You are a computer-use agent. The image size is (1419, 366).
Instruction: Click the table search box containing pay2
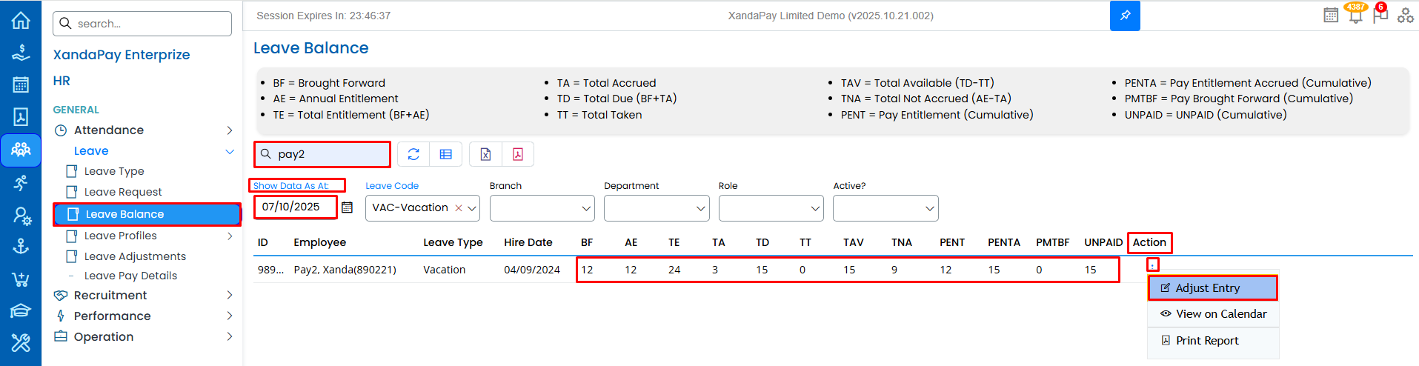click(x=322, y=154)
